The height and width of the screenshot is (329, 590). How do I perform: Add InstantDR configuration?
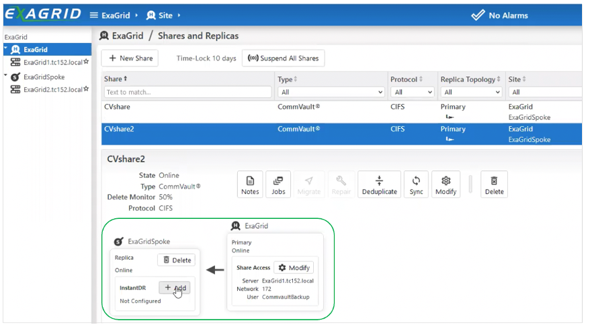175,287
